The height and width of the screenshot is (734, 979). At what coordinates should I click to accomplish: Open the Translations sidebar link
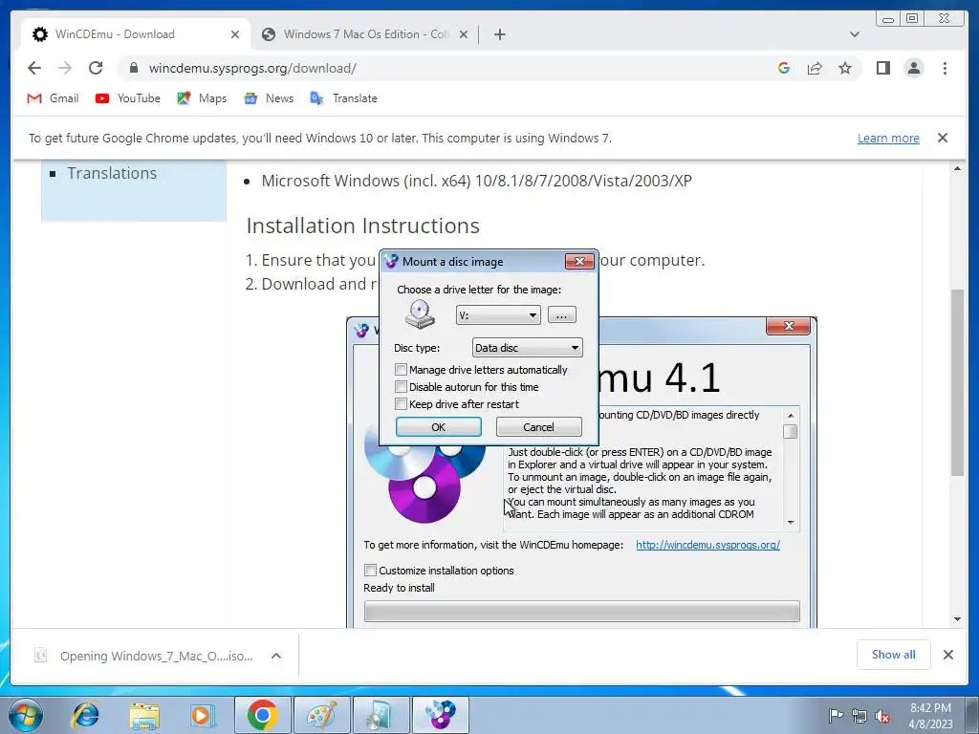tap(112, 173)
